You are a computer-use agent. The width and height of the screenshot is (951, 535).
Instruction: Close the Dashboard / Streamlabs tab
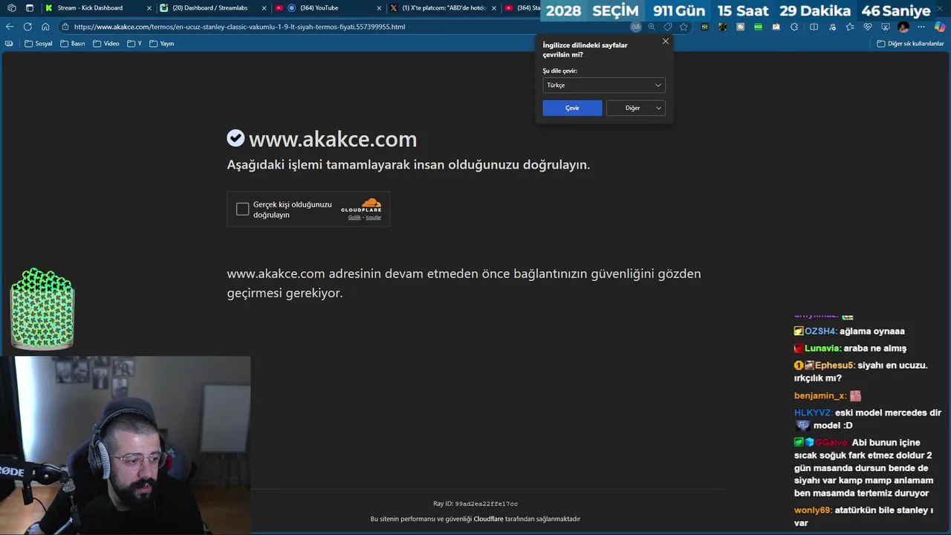click(264, 8)
